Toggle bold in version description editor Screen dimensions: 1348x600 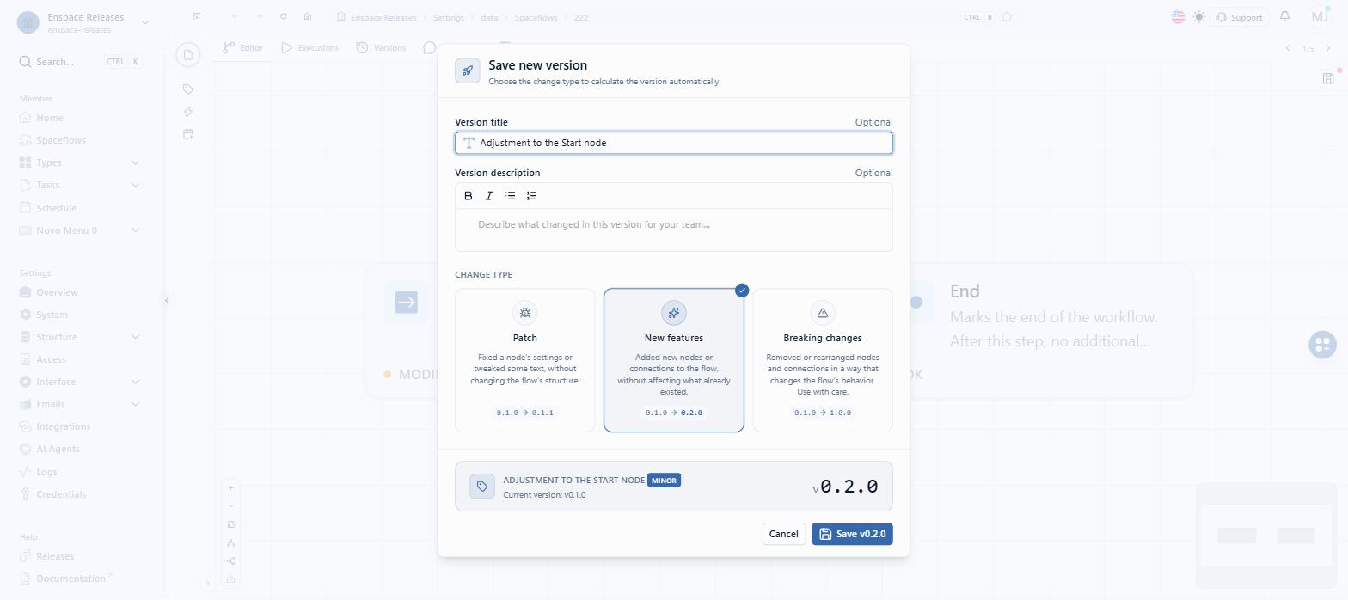tap(469, 196)
